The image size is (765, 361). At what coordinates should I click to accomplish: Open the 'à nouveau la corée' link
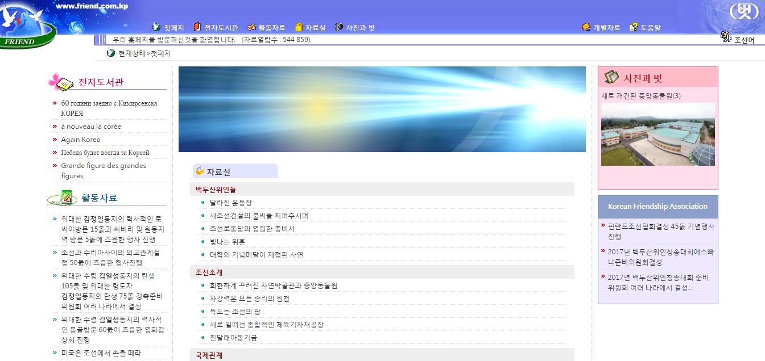[x=91, y=127]
